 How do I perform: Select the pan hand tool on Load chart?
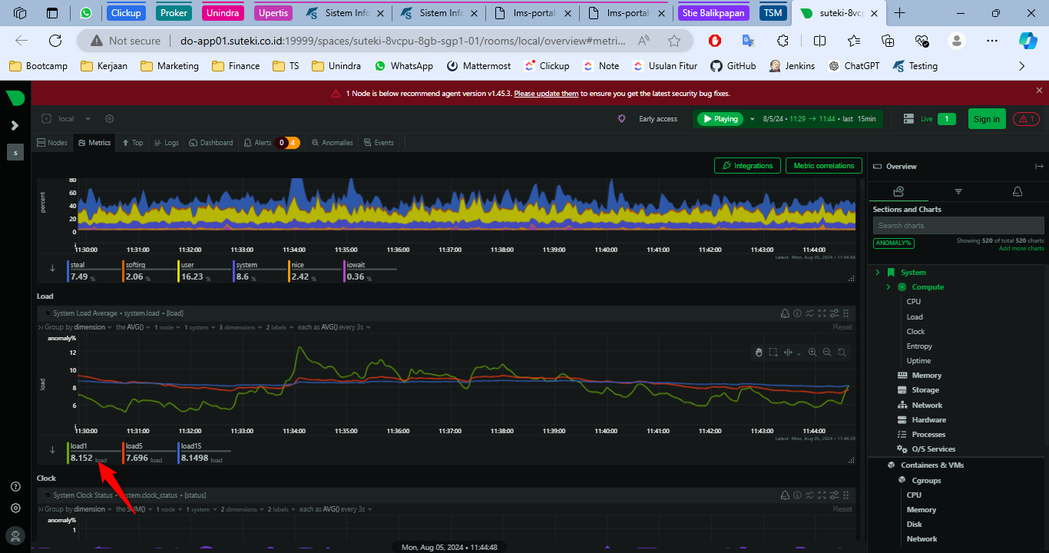[759, 352]
